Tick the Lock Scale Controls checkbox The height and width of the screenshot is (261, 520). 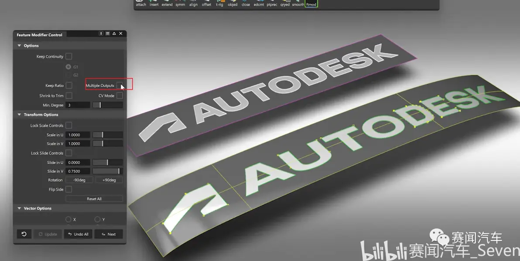[x=68, y=125]
